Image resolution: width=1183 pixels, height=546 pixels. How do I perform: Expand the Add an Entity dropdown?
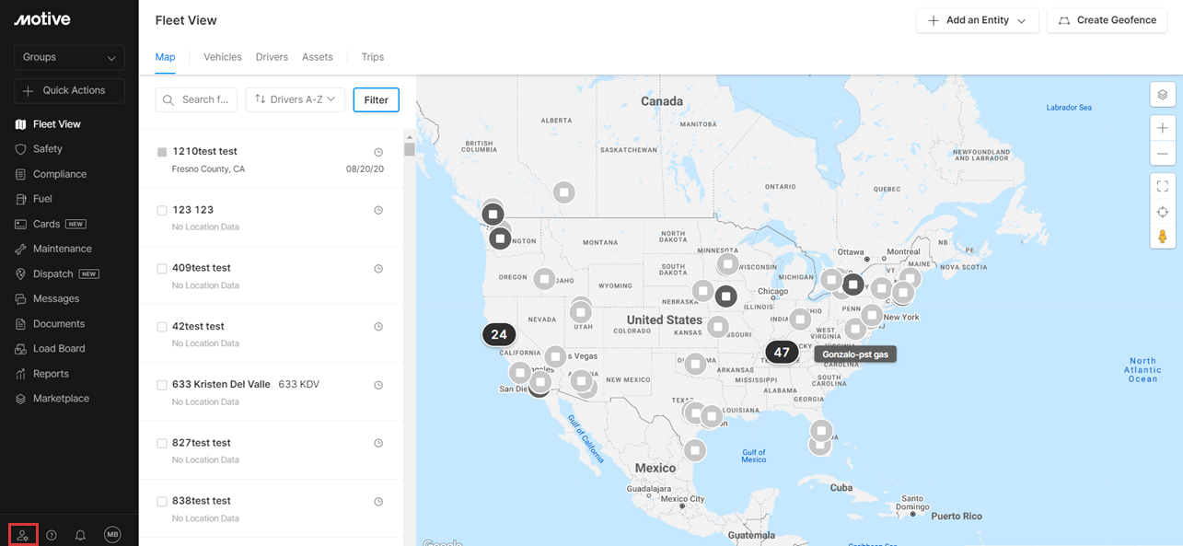(977, 20)
